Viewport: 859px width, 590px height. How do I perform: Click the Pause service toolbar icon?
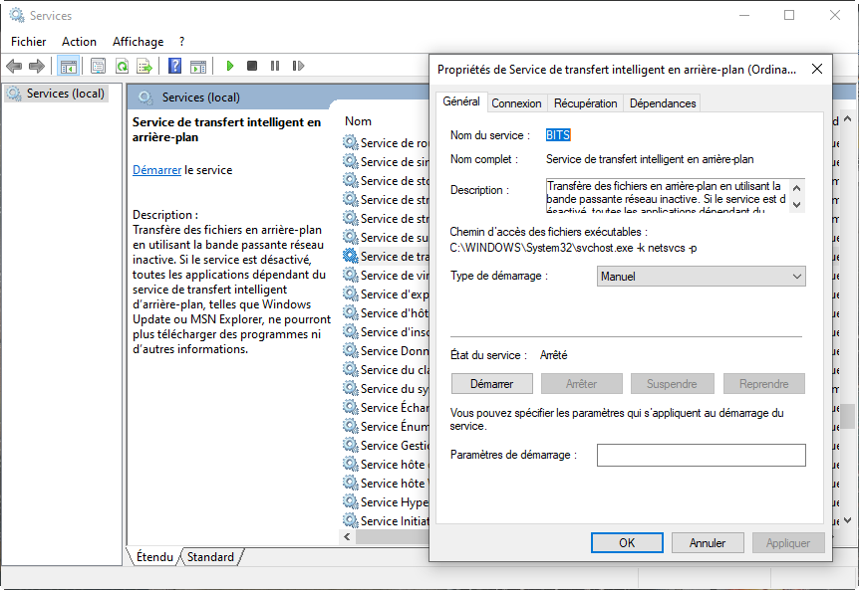(x=275, y=66)
